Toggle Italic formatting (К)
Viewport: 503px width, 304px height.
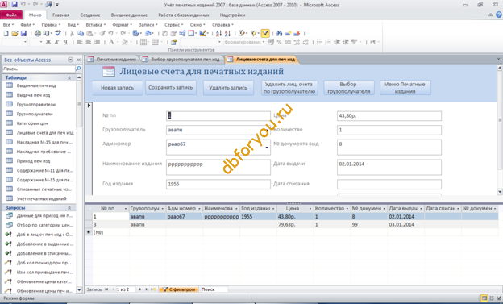click(56, 42)
